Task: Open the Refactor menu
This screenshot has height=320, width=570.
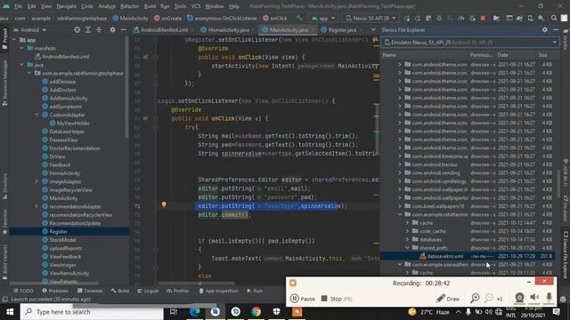Action: [130, 6]
